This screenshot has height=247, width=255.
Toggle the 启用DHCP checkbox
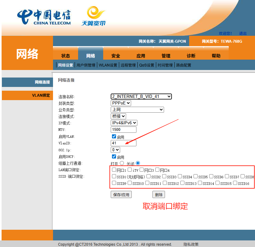pos(114,156)
